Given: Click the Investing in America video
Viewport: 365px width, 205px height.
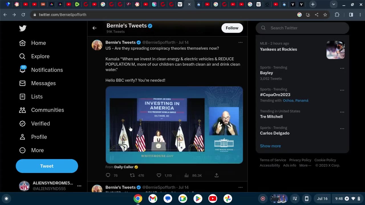Looking at the screenshot, I should click(174, 125).
